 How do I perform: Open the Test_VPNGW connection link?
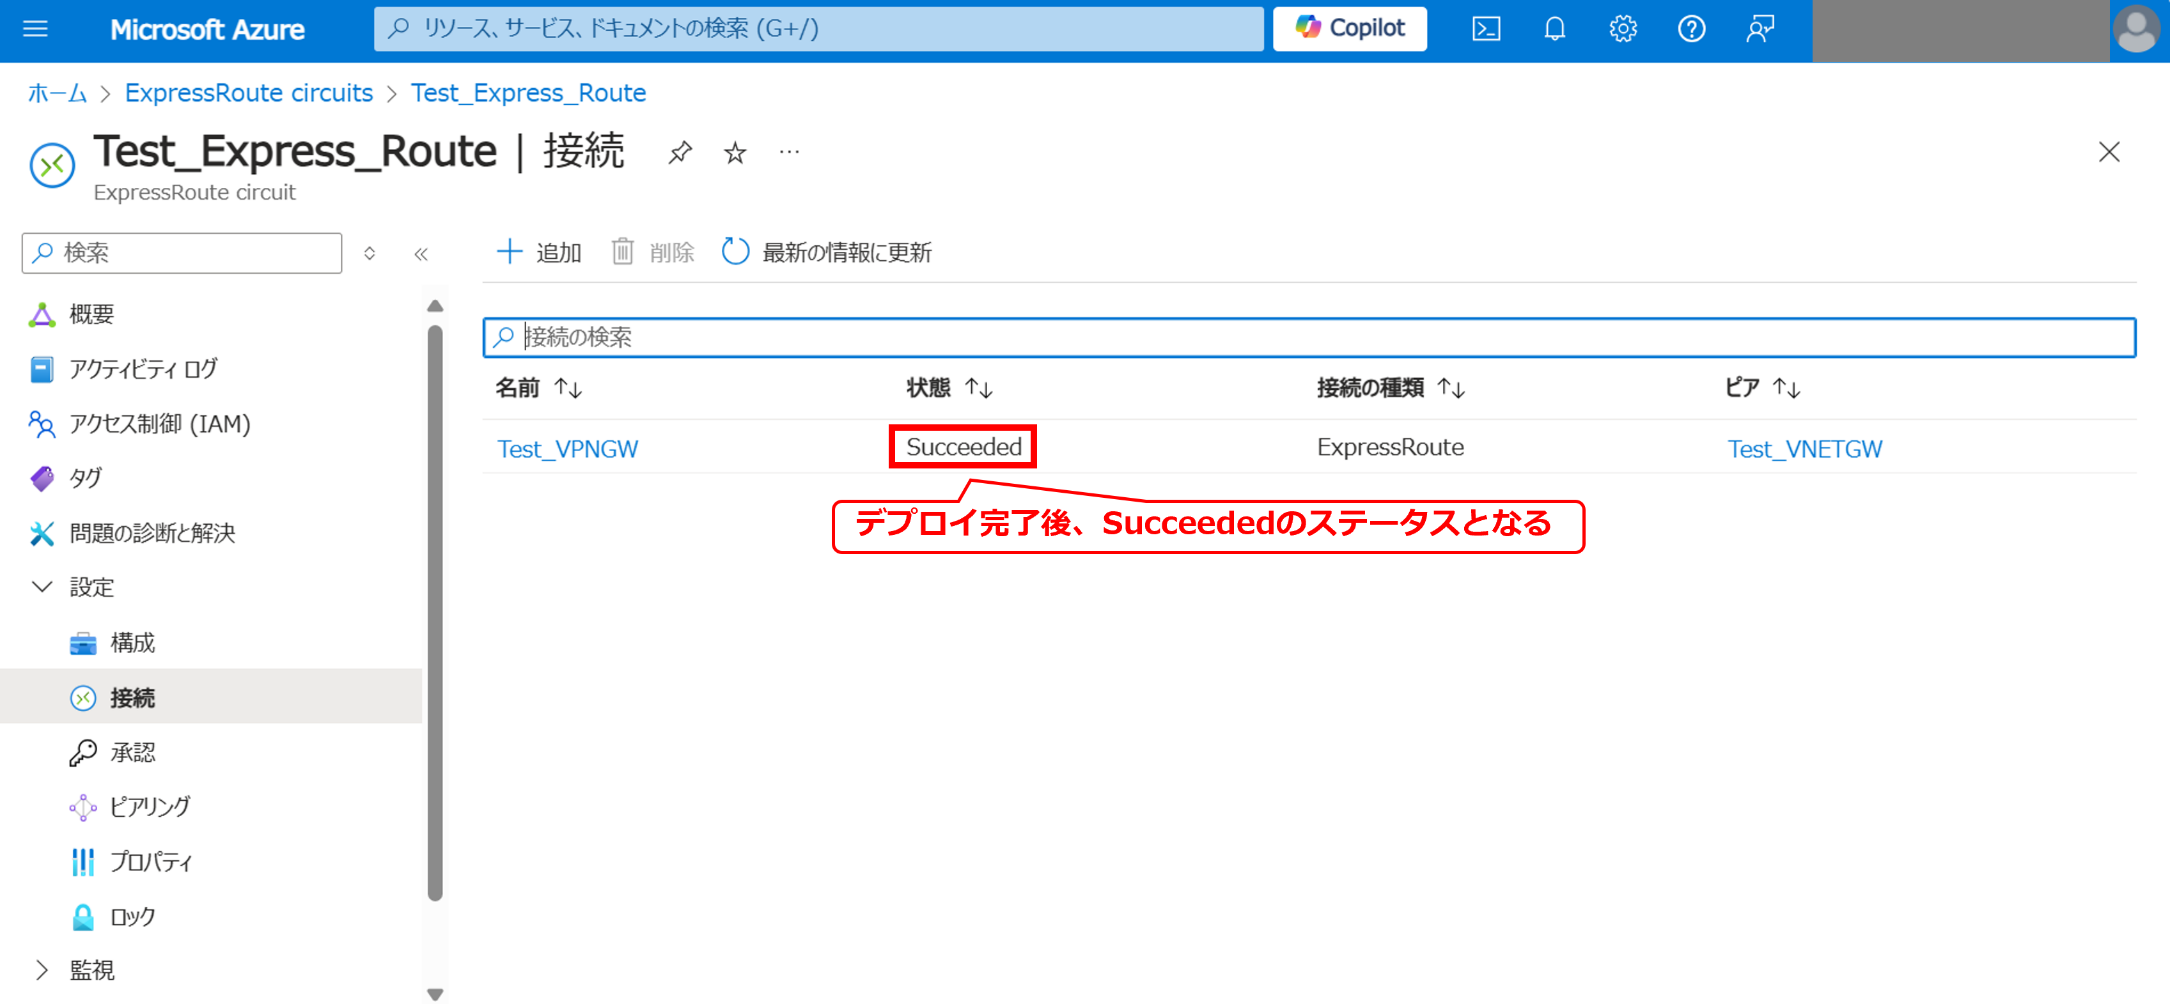tap(567, 449)
